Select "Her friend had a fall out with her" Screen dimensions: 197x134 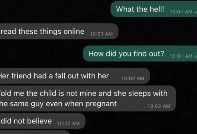coord(54,76)
